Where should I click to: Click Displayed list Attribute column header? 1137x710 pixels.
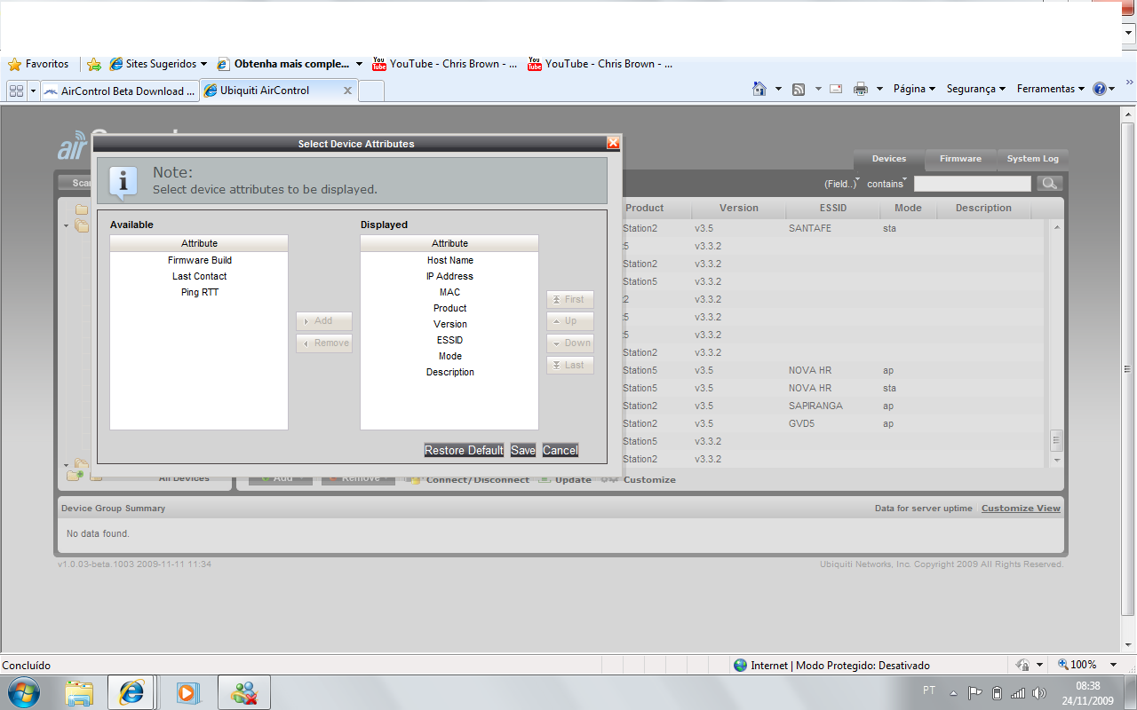449,243
